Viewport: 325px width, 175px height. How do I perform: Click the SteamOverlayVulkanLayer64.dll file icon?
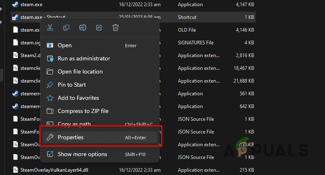point(16,170)
